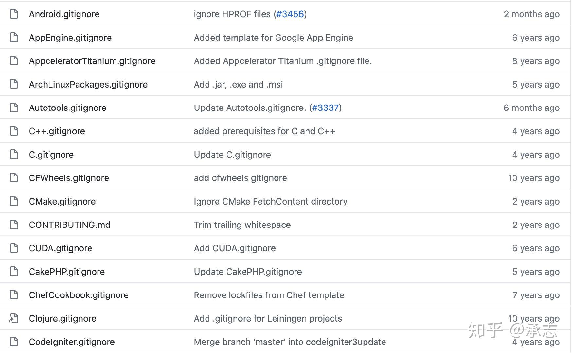Click the file icon beside Autotools.gitignore
The image size is (572, 353).
click(14, 108)
